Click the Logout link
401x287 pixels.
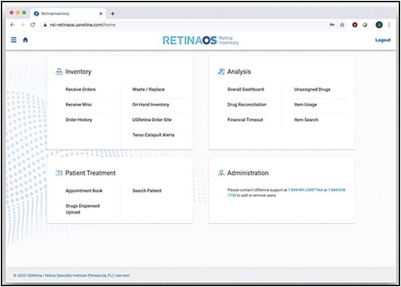tap(383, 40)
